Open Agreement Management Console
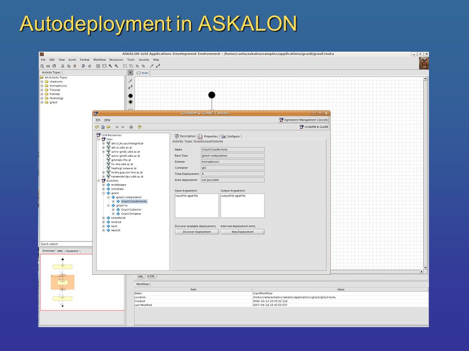469x351 pixels. pyautogui.click(x=303, y=120)
